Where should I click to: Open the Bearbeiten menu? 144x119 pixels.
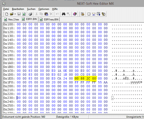click(18, 9)
